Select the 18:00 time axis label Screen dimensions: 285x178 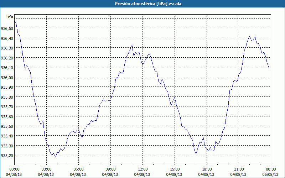tap(207, 169)
